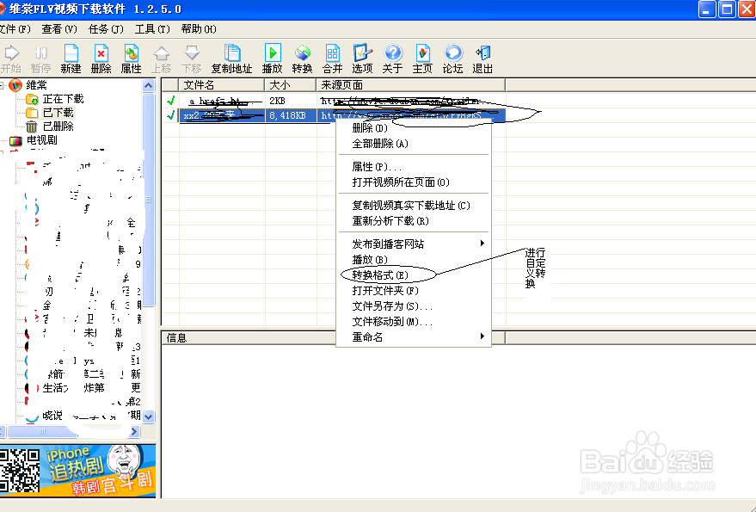Click the 上移 (Move up) toolbar icon
This screenshot has width=756, height=512.
point(162,59)
